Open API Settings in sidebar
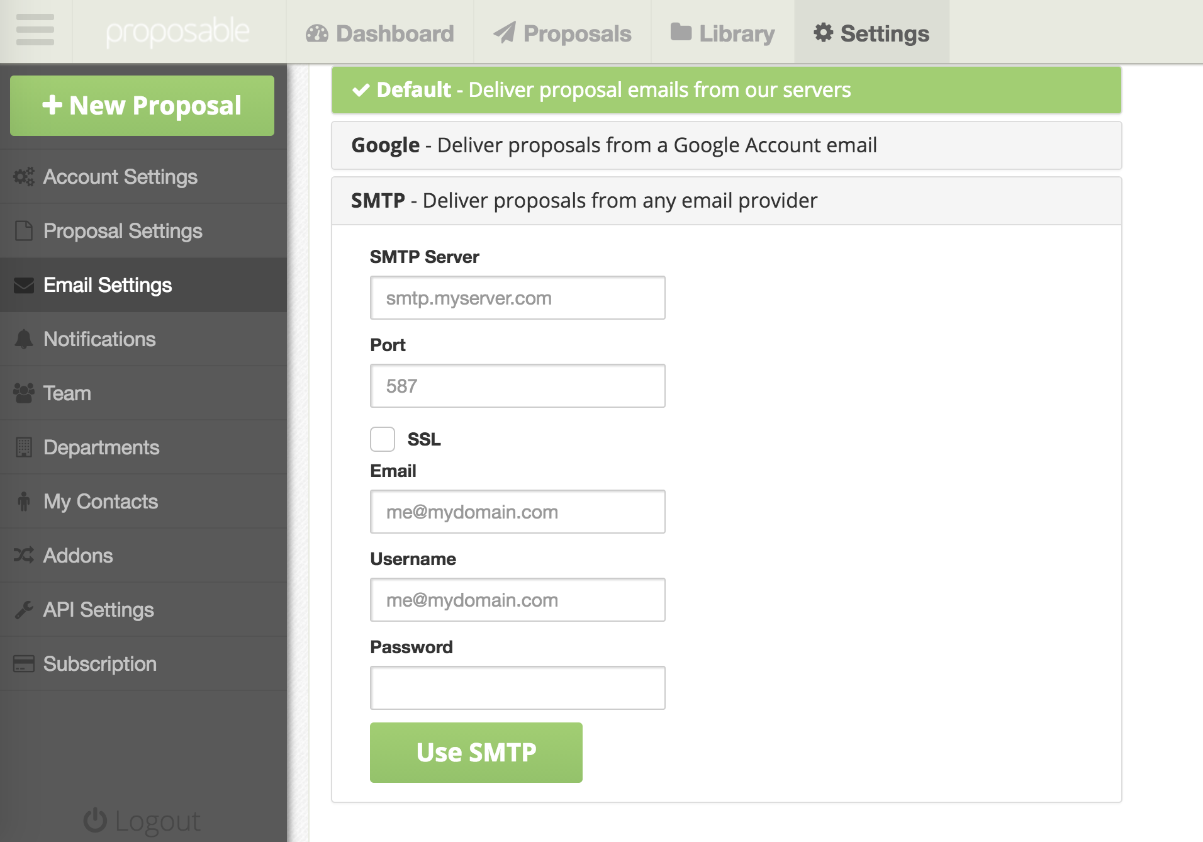The image size is (1203, 842). pyautogui.click(x=143, y=610)
